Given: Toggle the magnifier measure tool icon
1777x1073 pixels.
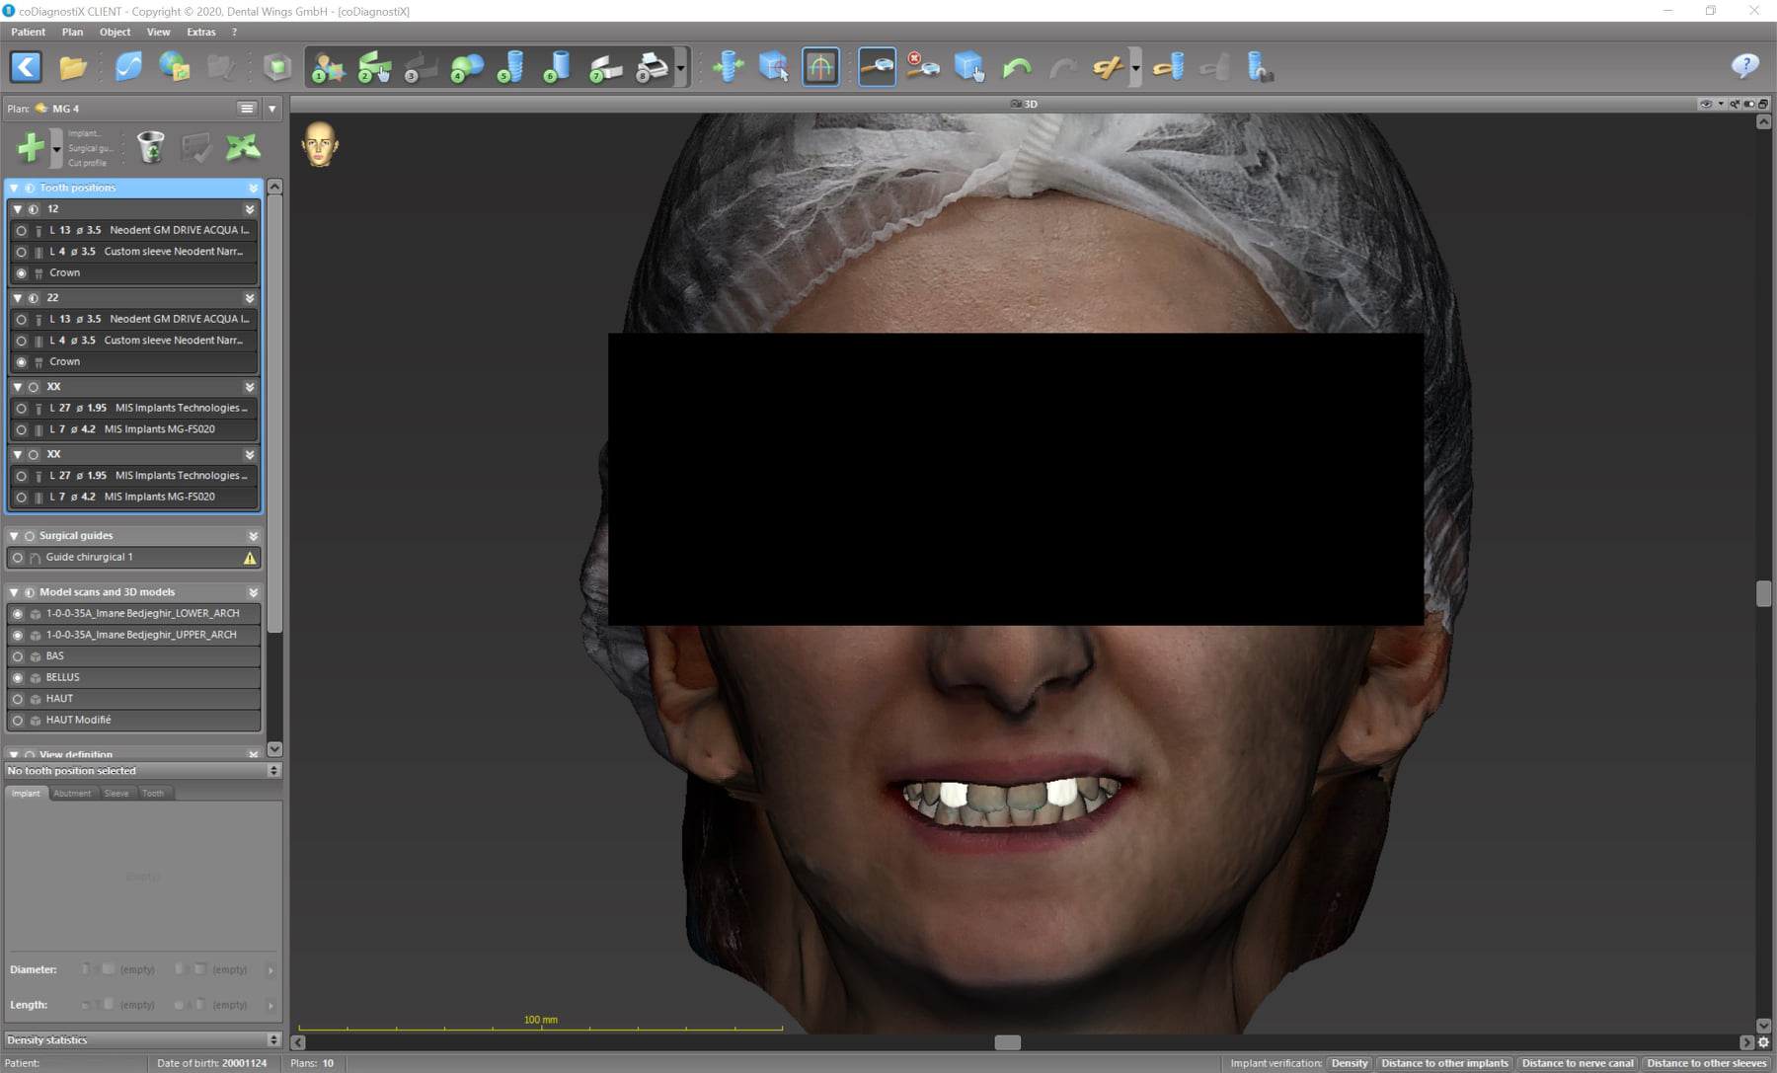Looking at the screenshot, I should point(877,67).
